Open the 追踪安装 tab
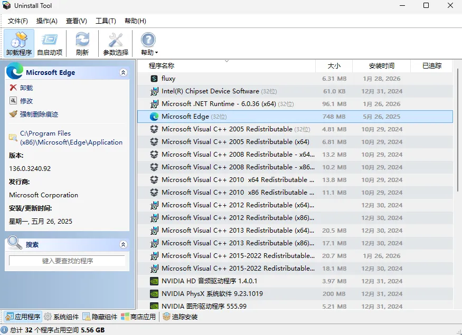 tap(180, 317)
